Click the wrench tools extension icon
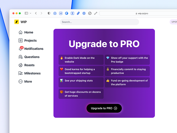Viewport: 177px width, 133px height. (96, 14)
